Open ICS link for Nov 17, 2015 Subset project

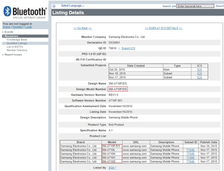coord(199,78)
